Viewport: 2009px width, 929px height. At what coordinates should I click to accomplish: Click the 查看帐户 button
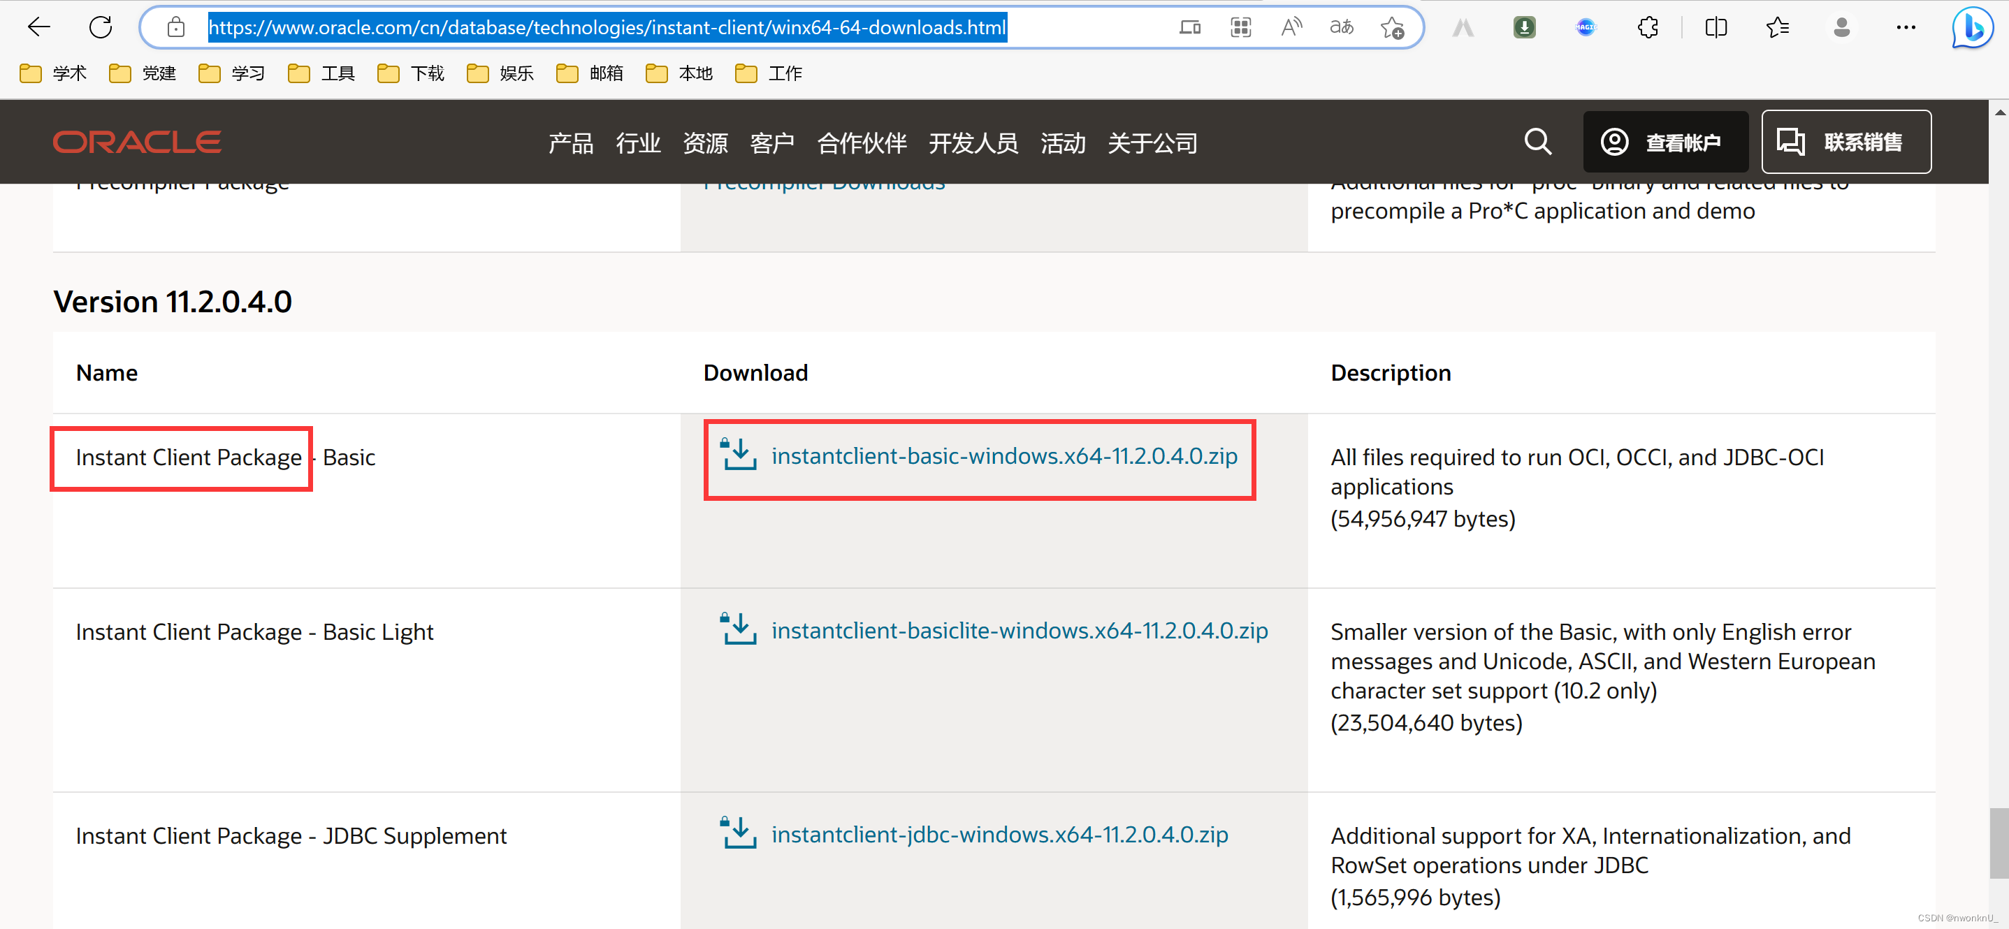tap(1665, 142)
